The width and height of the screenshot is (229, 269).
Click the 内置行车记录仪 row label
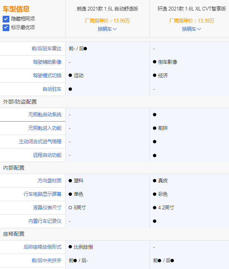point(45,221)
